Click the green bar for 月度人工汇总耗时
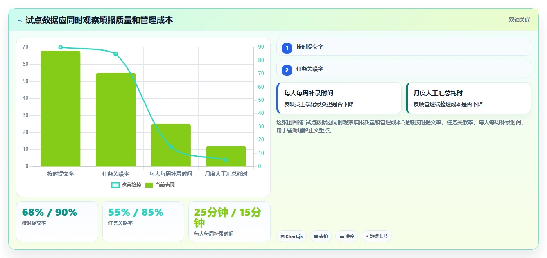The width and height of the screenshot is (547, 258). click(x=226, y=156)
